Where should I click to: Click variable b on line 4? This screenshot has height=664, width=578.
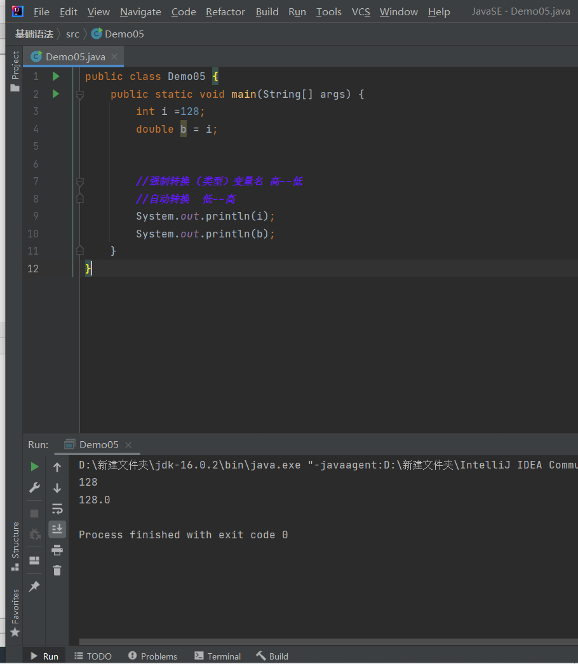184,129
